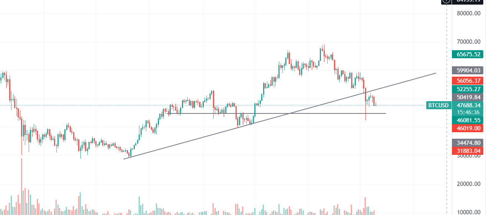
Task: Click the tallest red volume bar
Action: [21, 186]
